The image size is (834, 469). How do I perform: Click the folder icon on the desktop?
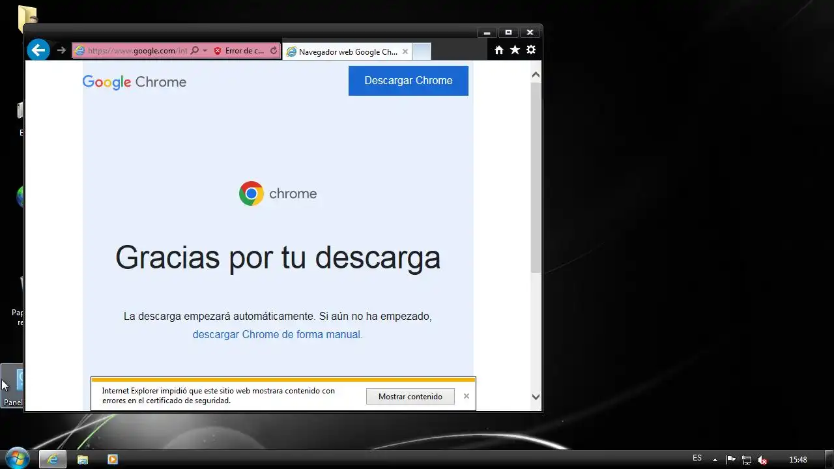(x=27, y=18)
